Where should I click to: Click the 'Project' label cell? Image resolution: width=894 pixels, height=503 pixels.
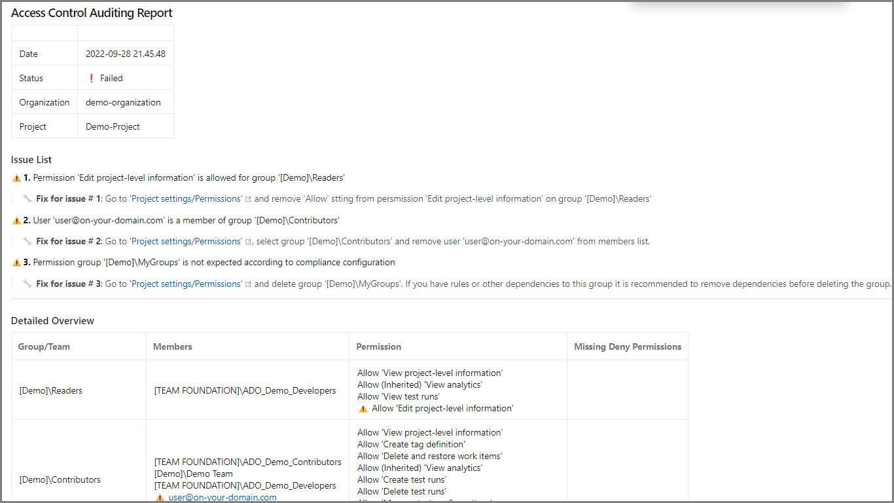(x=45, y=126)
